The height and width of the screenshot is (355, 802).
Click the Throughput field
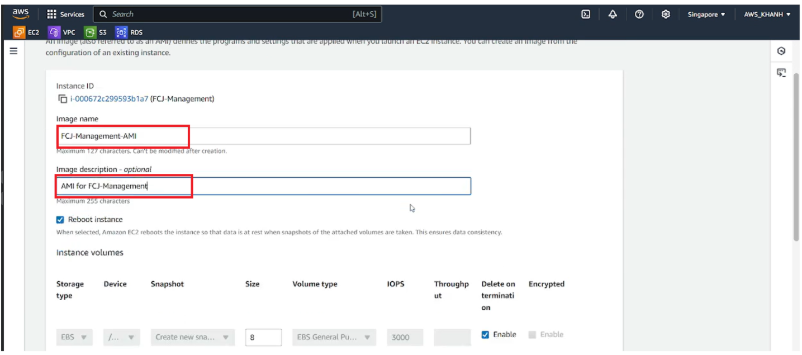452,337
